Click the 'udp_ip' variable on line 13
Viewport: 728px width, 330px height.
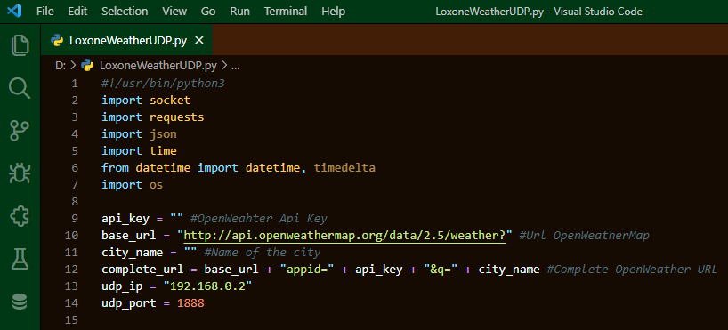coord(122,286)
